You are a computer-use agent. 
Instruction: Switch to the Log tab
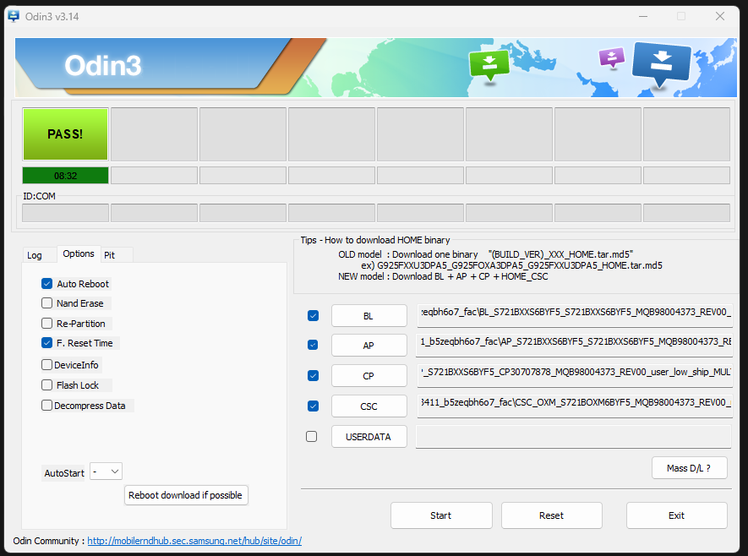coord(35,255)
